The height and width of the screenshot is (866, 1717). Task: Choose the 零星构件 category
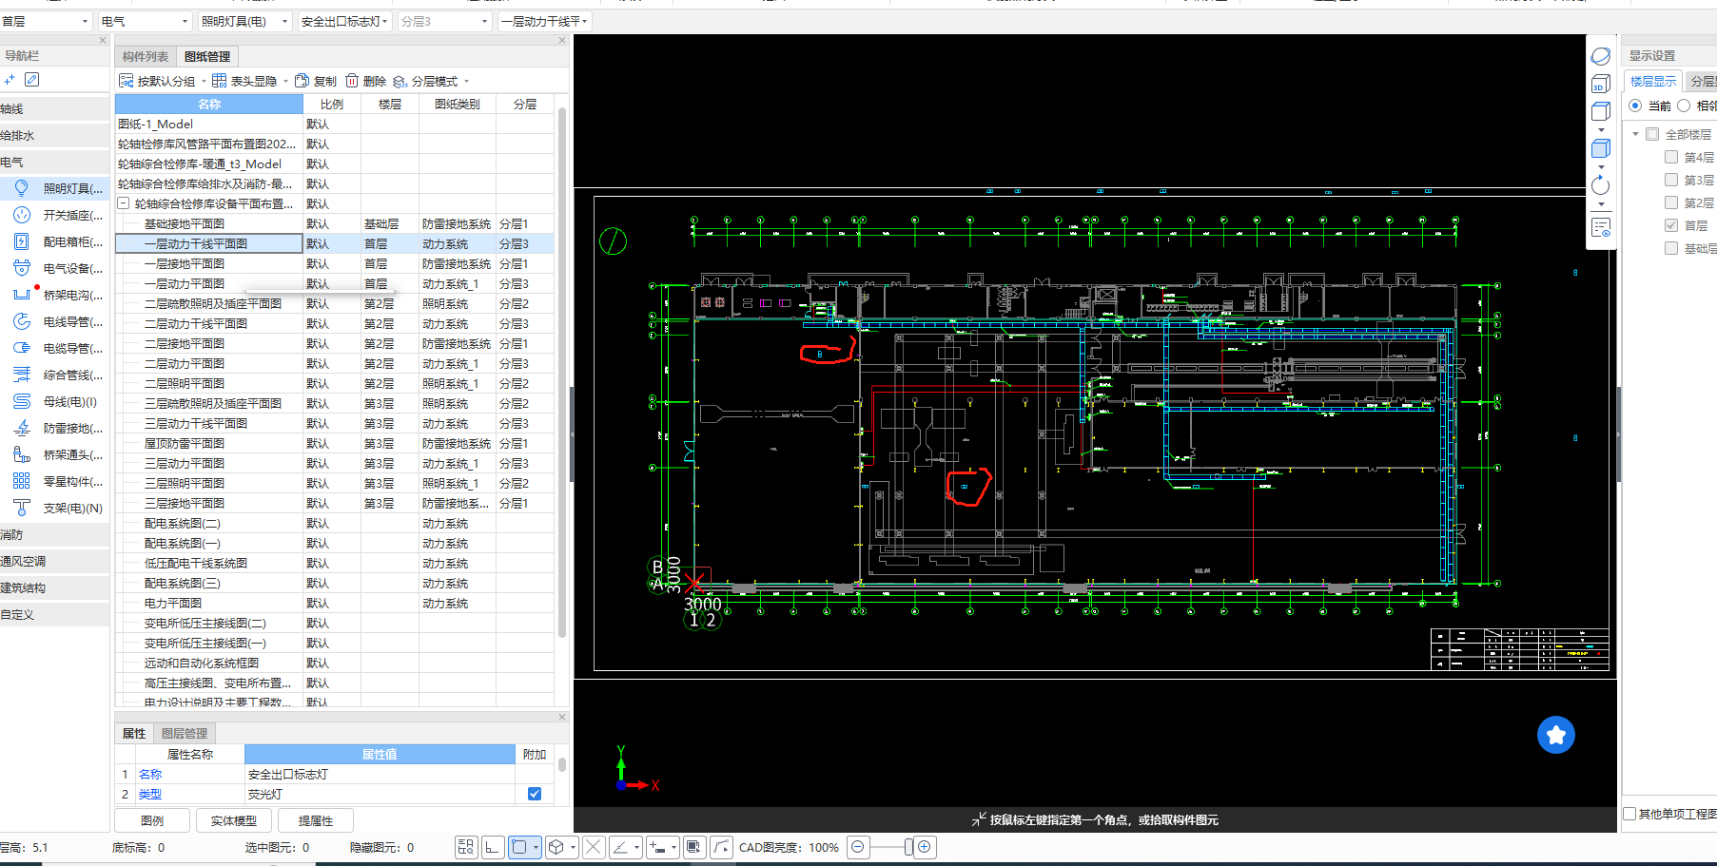click(55, 481)
